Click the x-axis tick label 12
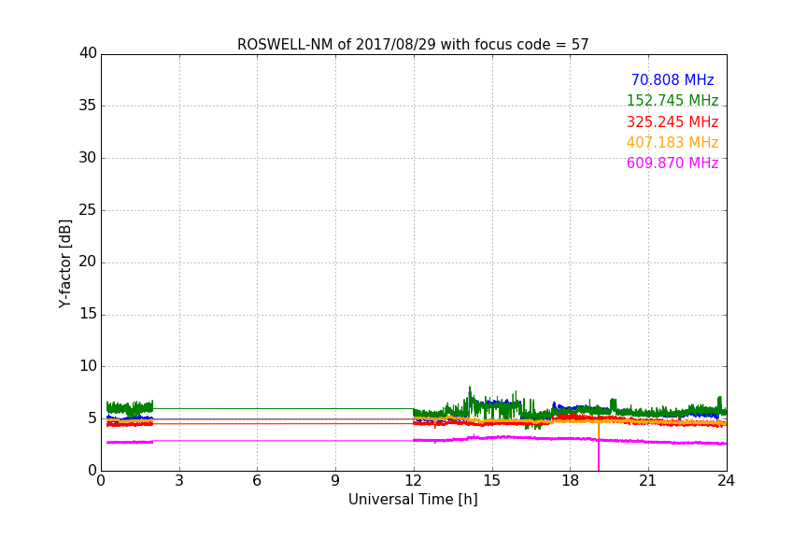 click(413, 481)
